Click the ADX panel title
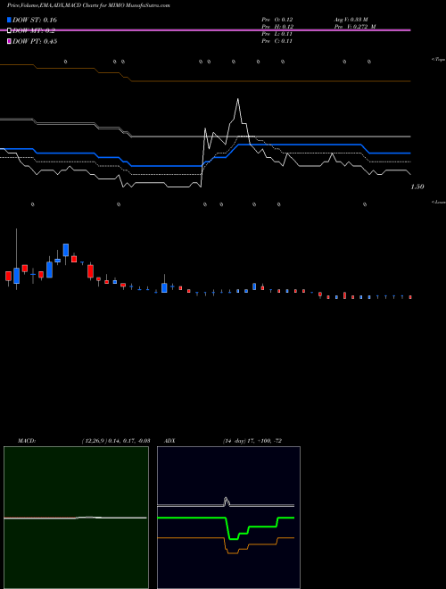Screen dimensions: 446x589 (x=169, y=441)
